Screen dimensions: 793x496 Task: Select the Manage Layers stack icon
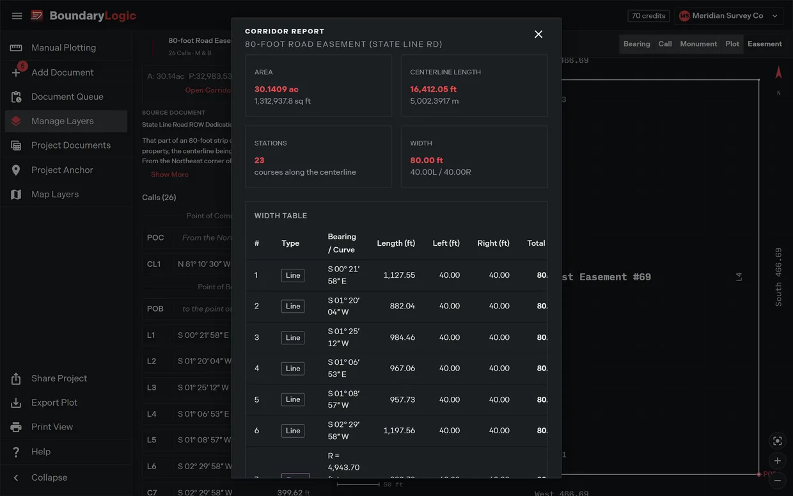pyautogui.click(x=16, y=121)
